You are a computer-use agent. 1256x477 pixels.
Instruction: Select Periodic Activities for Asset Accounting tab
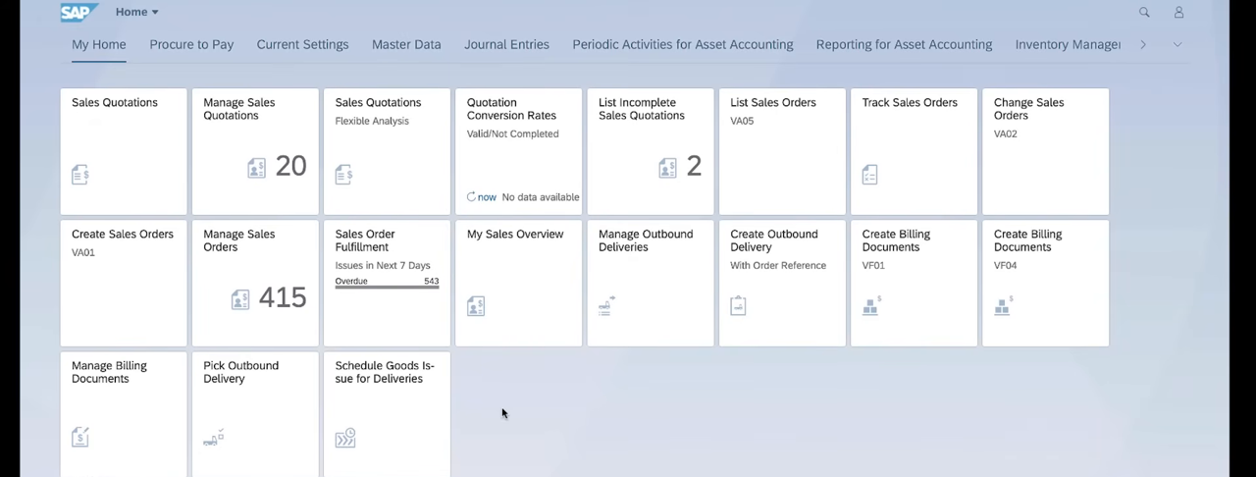click(x=683, y=44)
